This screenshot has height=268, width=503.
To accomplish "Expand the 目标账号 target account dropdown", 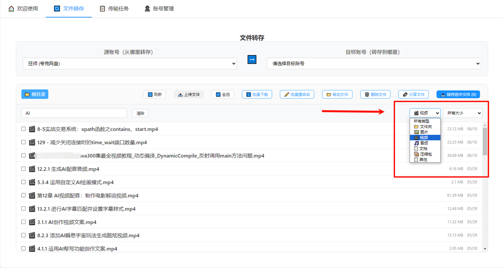I will (374, 64).
